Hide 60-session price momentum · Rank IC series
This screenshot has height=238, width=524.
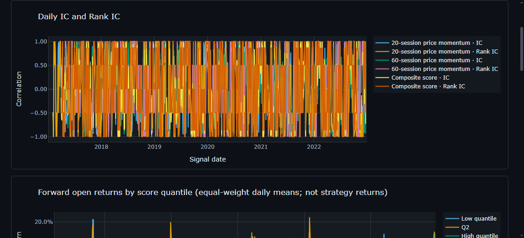(436, 69)
